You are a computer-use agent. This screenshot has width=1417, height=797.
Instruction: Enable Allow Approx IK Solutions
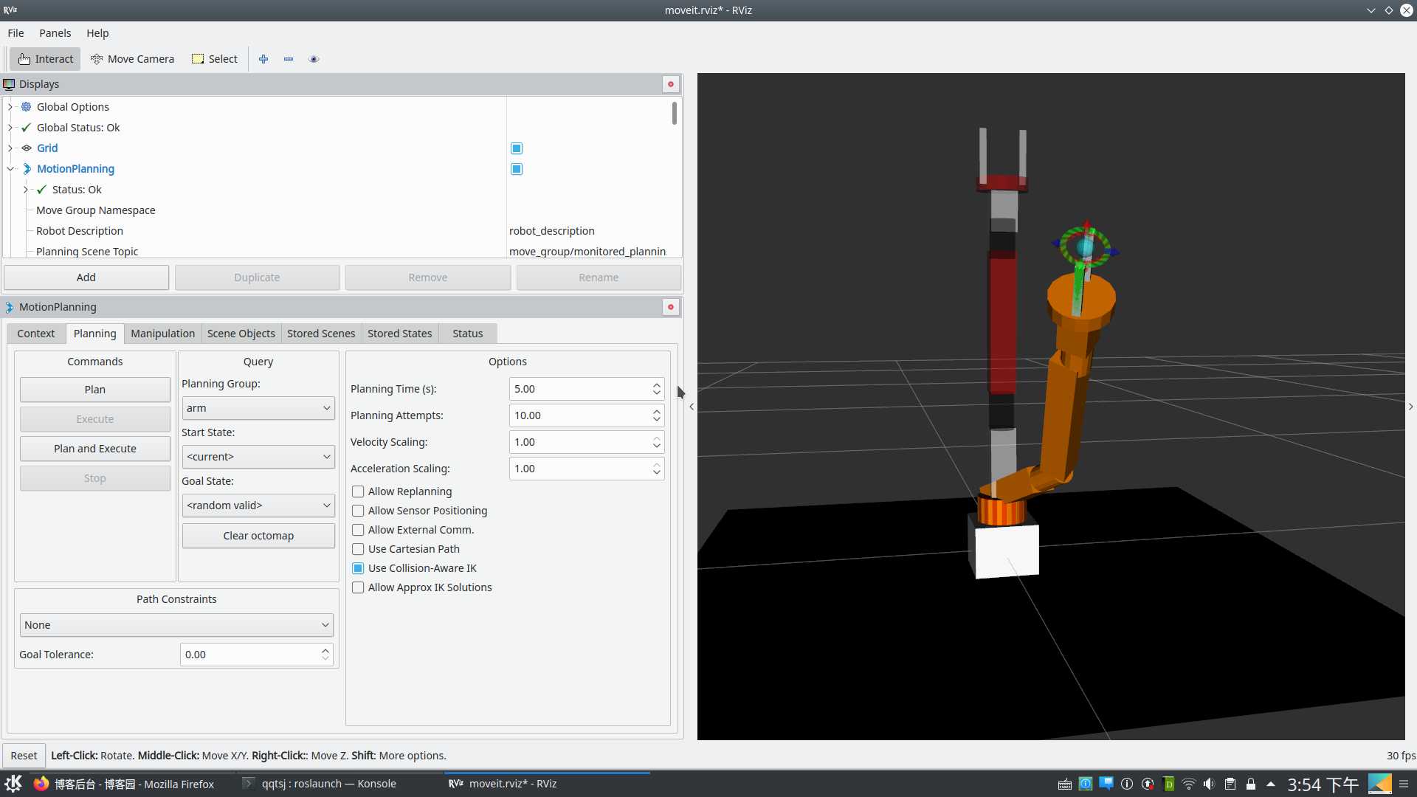pos(358,587)
